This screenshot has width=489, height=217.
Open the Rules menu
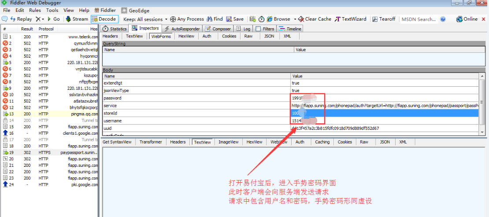tap(35, 10)
